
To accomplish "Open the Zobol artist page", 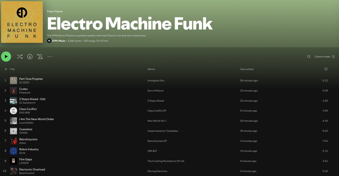I will coord(23,143).
